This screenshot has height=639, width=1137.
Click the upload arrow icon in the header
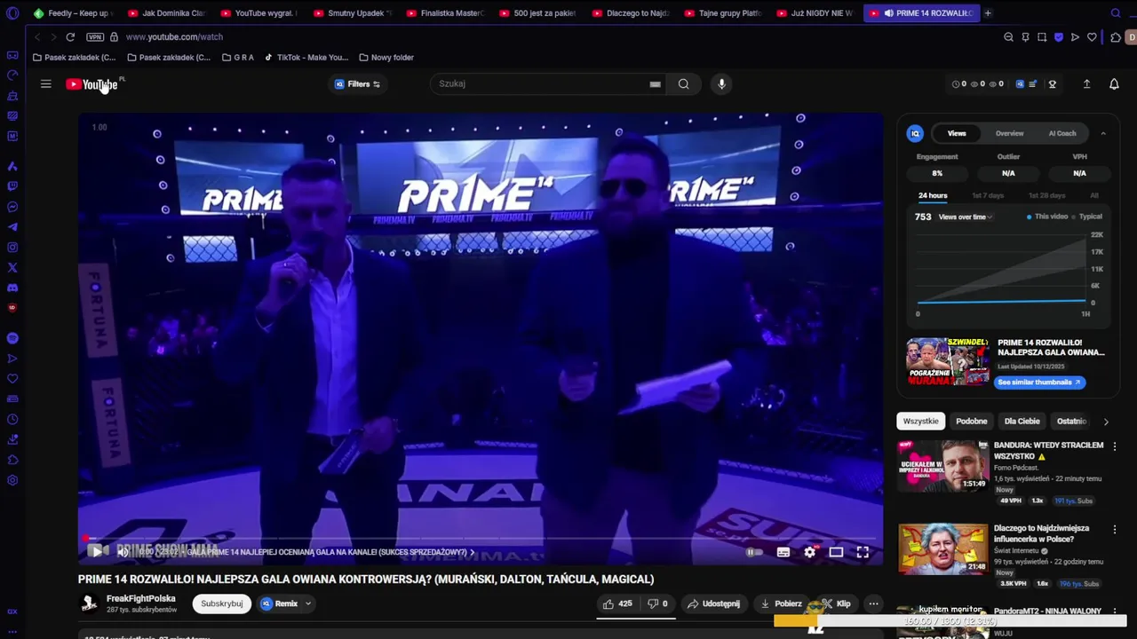(1086, 83)
